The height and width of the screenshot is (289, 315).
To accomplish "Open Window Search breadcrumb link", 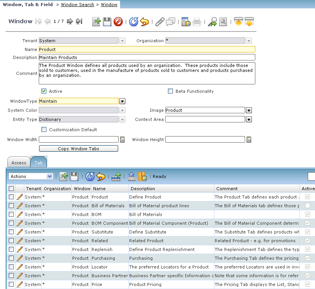I will click(78, 5).
